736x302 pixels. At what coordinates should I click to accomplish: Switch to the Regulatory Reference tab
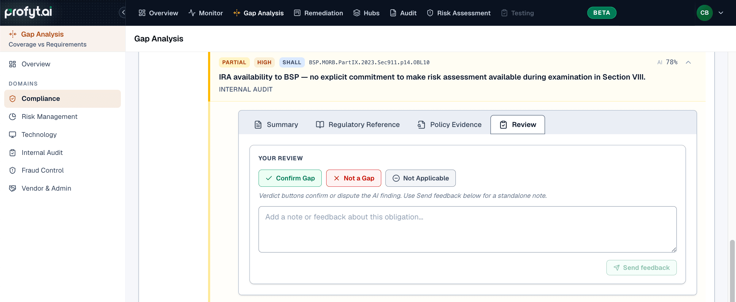pos(358,125)
